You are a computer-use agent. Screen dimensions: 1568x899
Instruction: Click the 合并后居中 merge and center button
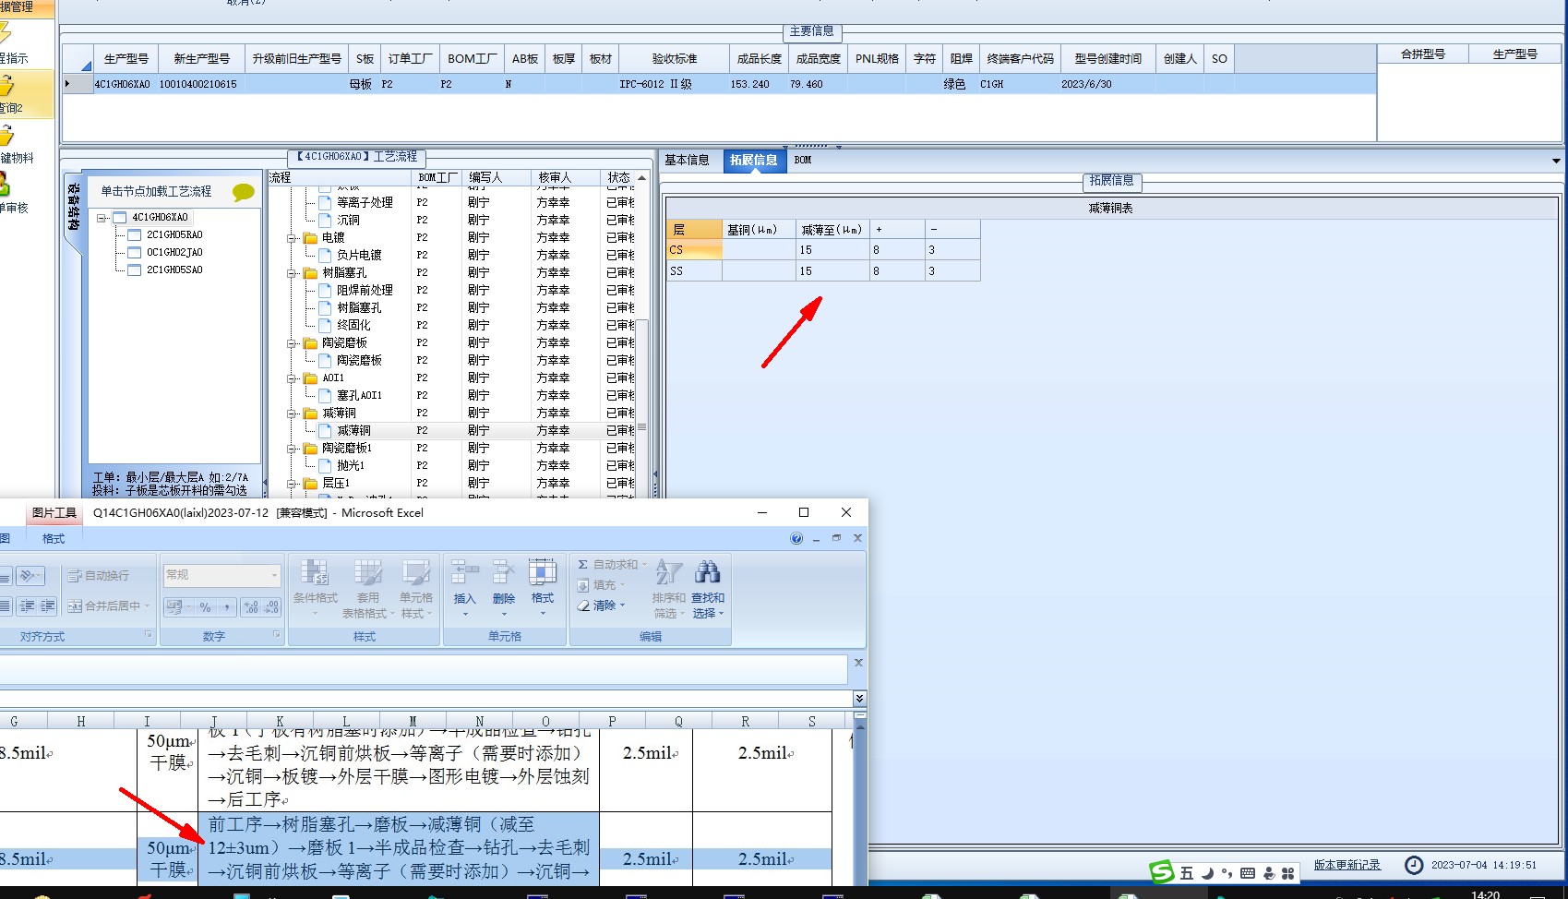click(x=106, y=606)
